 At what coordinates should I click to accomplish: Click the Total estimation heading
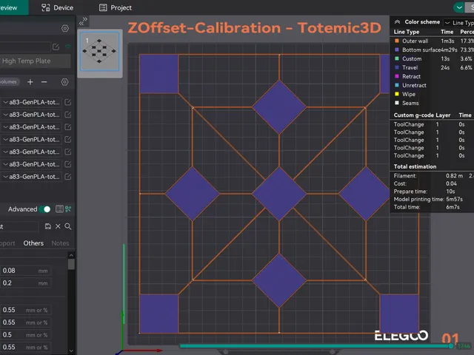coord(415,166)
